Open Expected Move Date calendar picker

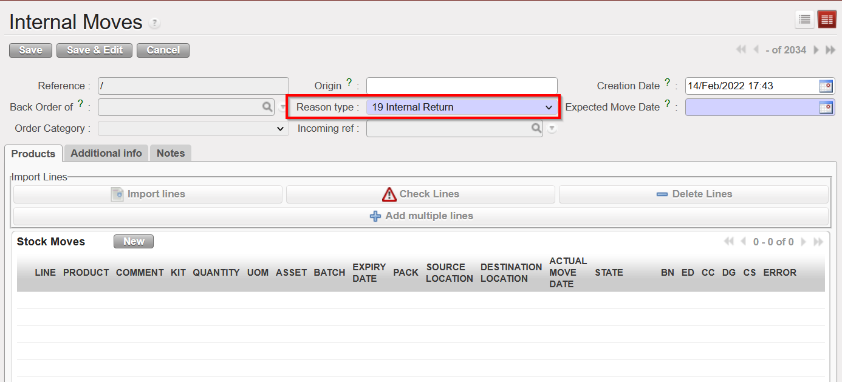826,107
